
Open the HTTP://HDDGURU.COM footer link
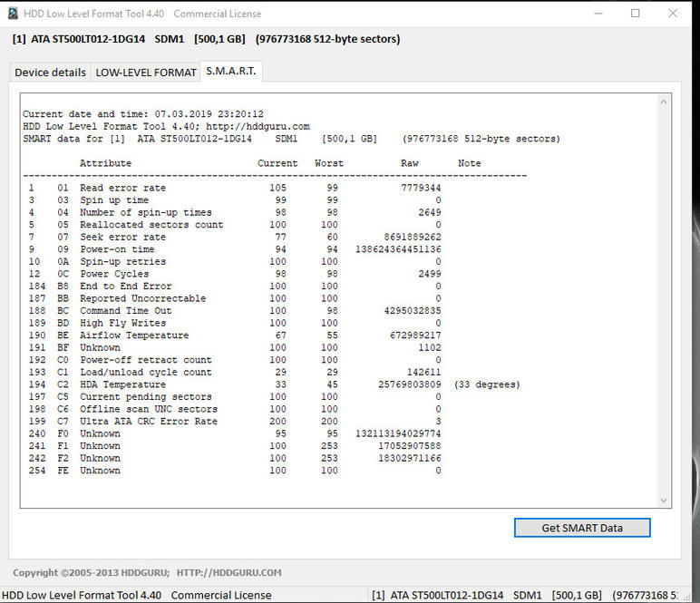[229, 573]
